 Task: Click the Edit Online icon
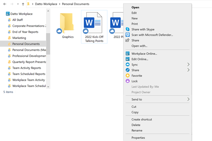(128, 59)
